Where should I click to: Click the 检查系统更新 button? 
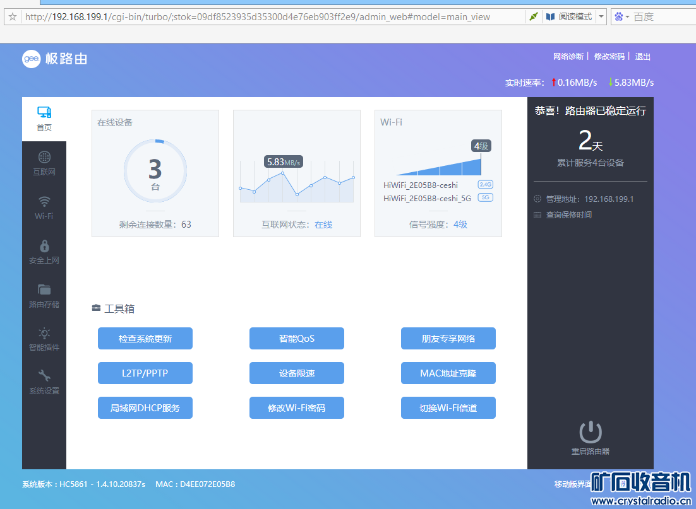[x=145, y=339]
